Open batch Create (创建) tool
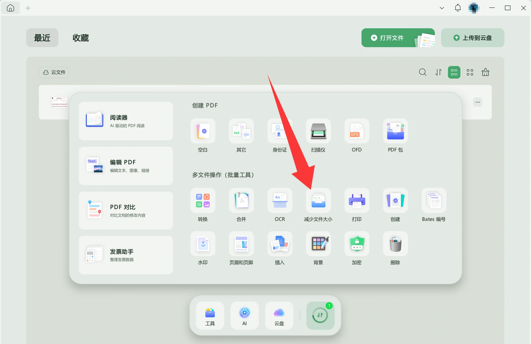This screenshot has width=531, height=344. pos(395,200)
